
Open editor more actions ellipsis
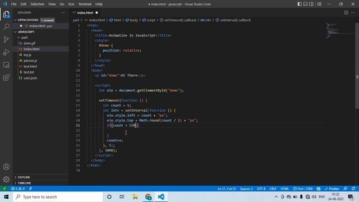[353, 13]
